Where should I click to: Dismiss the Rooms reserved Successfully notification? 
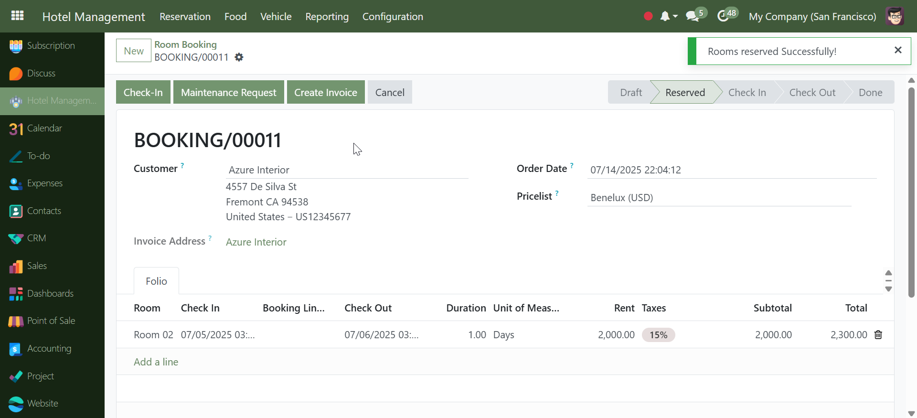(x=898, y=50)
